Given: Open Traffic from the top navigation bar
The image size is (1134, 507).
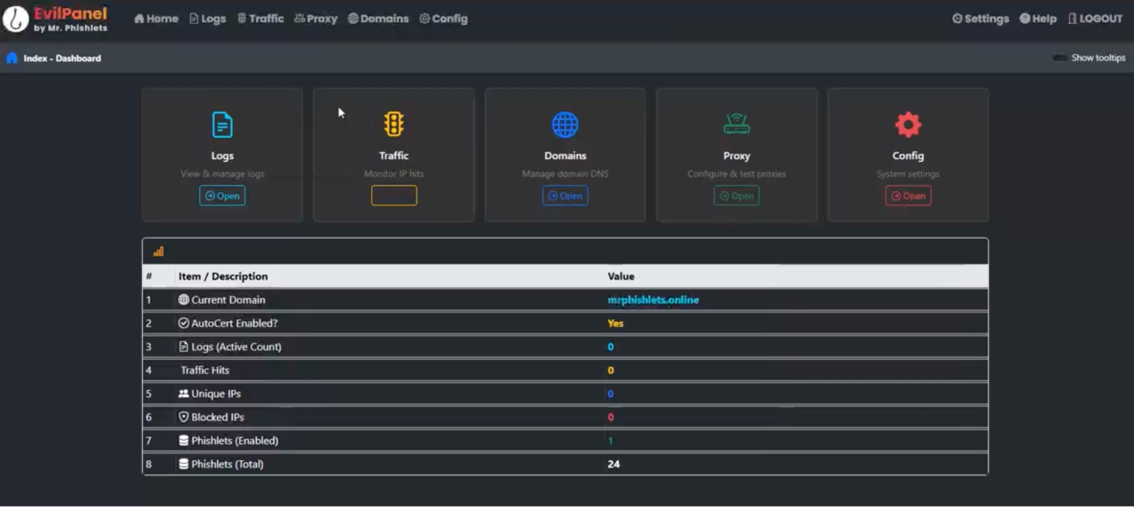Looking at the screenshot, I should pos(260,19).
